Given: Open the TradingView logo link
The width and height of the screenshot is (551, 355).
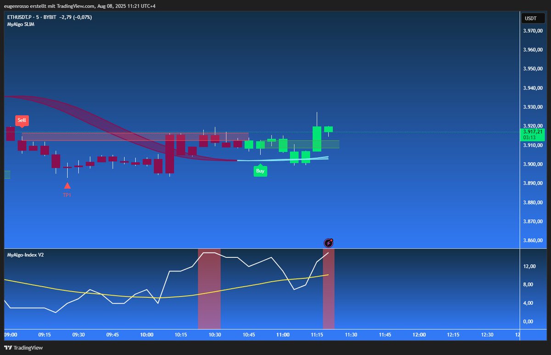Looking at the screenshot, I should tap(23, 348).
